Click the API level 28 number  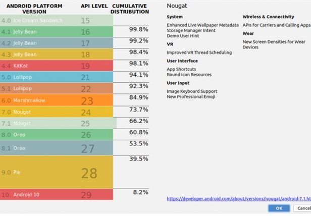pos(89,173)
